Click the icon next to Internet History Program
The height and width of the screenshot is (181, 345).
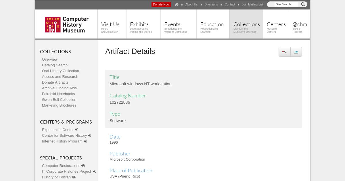pyautogui.click(x=85, y=141)
